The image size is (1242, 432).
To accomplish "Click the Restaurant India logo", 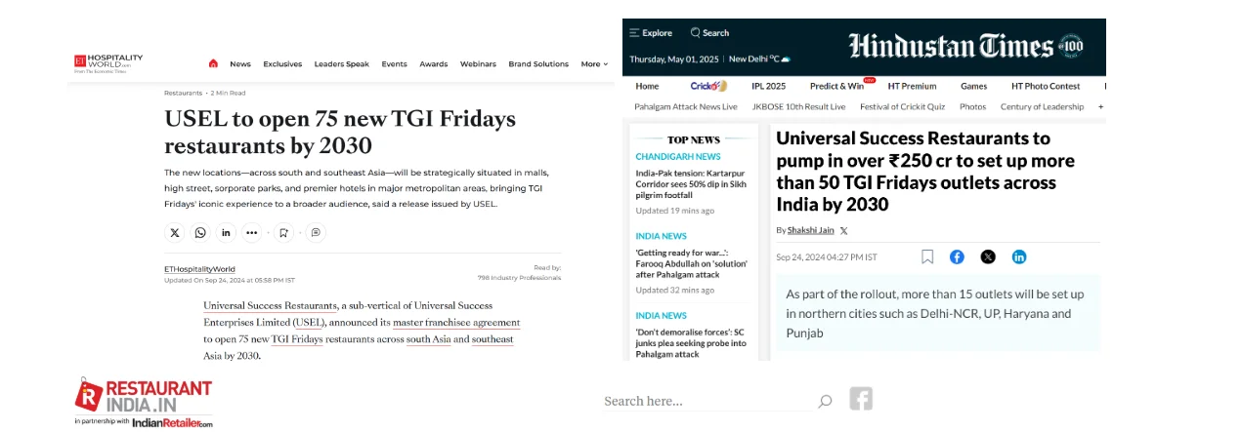I will pyautogui.click(x=144, y=395).
